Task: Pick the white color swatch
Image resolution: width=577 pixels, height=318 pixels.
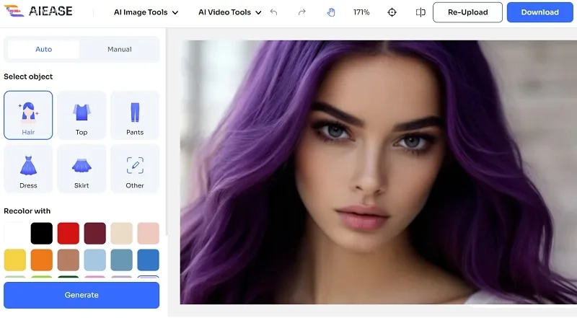Action: coord(15,234)
